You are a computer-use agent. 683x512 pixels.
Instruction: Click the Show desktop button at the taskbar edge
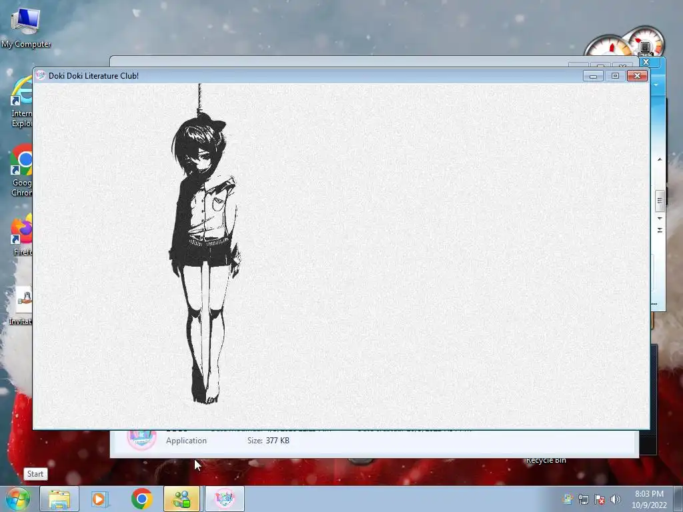(678, 499)
